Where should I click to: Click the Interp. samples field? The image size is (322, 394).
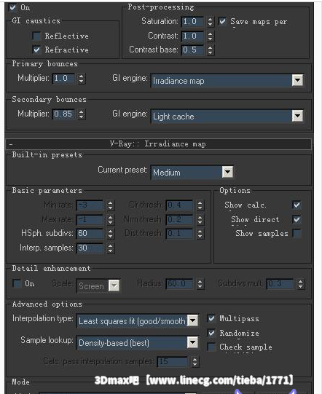(90, 248)
